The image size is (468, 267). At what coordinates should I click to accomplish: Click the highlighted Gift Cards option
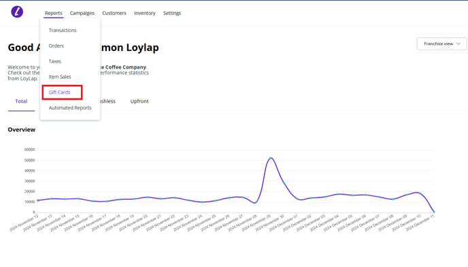(59, 92)
